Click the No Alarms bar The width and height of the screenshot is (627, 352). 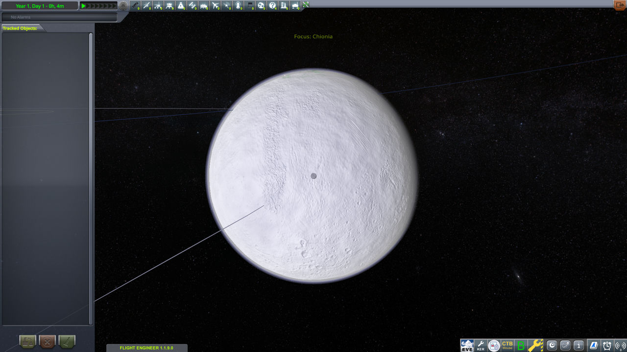59,17
